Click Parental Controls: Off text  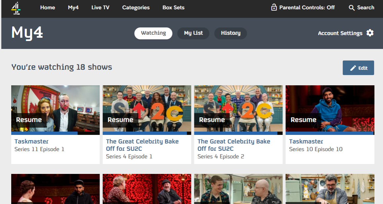[x=307, y=8]
